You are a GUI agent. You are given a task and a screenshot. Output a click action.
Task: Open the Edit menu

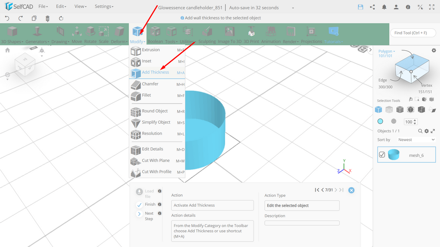point(61,6)
